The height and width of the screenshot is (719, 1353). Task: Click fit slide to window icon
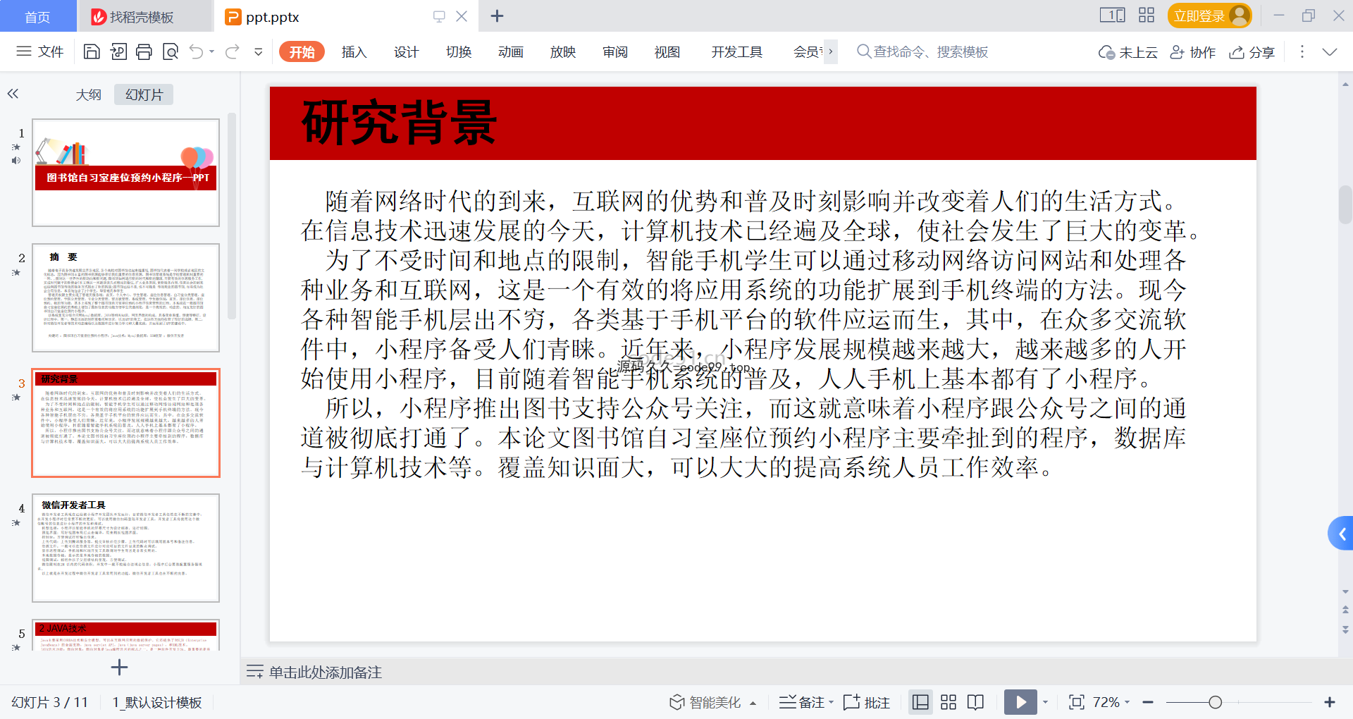click(x=1076, y=702)
